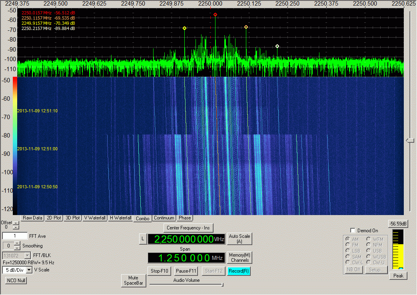Select the yellow marker at 2249.9157 MHz
417x295 pixels.
coord(184,28)
